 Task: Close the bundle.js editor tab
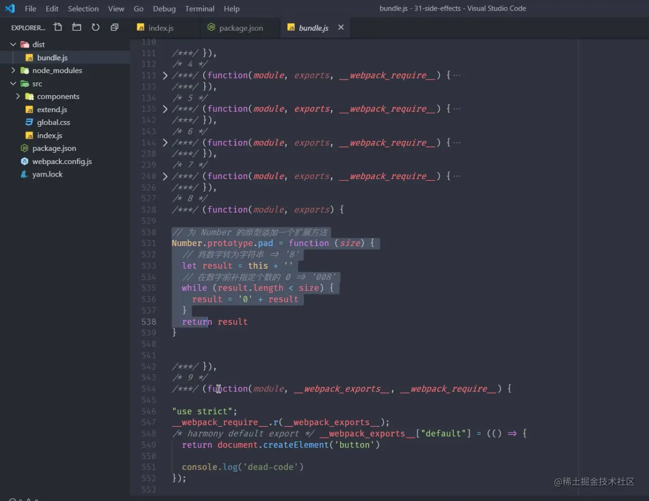pyautogui.click(x=341, y=27)
